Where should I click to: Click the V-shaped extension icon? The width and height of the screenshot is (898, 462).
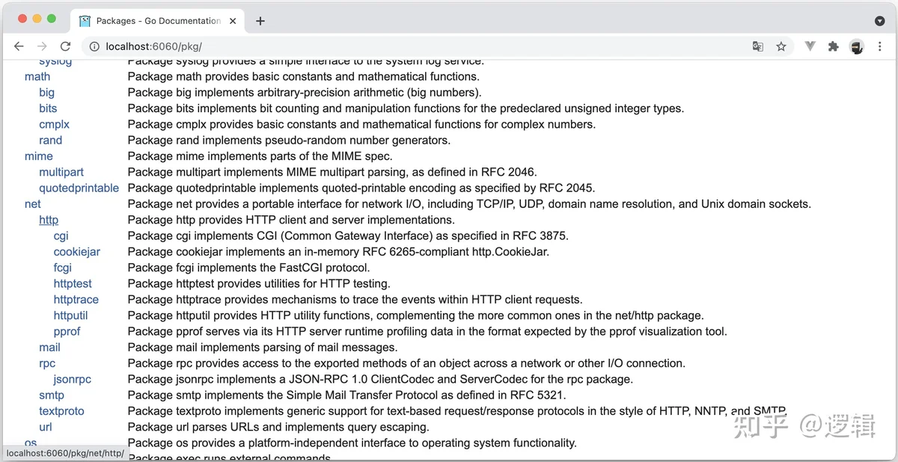(810, 46)
